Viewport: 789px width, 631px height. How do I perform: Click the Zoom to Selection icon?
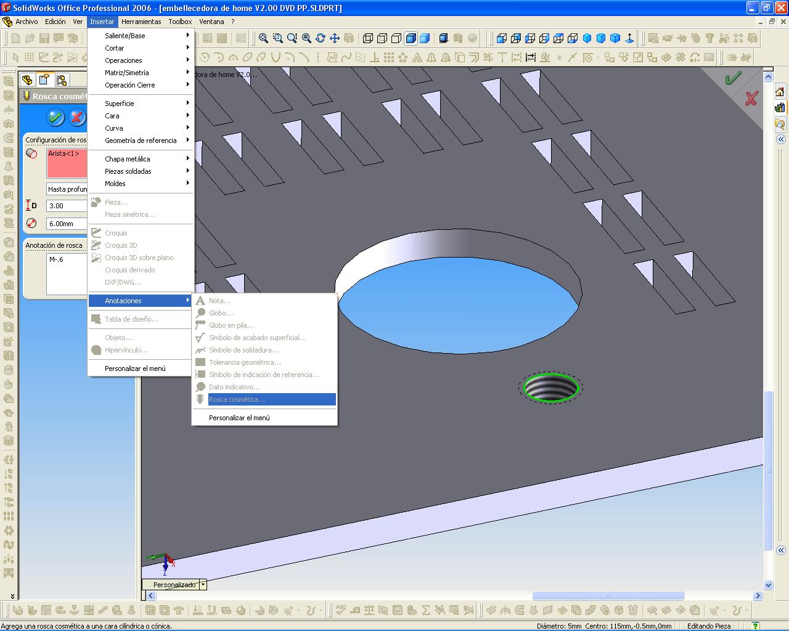coord(306,38)
